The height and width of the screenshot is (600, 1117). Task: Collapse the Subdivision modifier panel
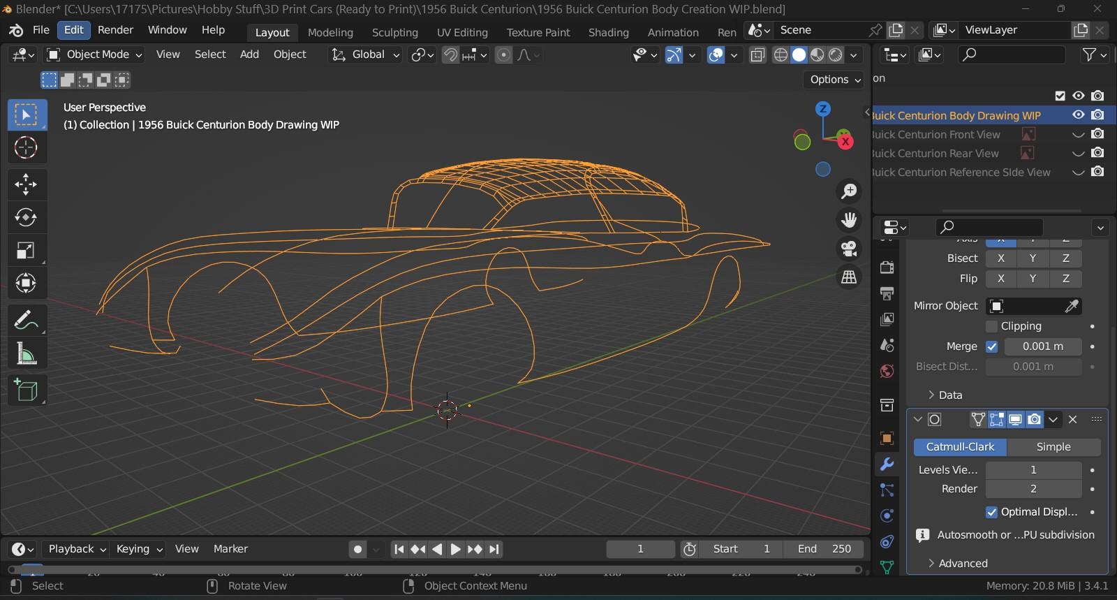[x=918, y=420]
